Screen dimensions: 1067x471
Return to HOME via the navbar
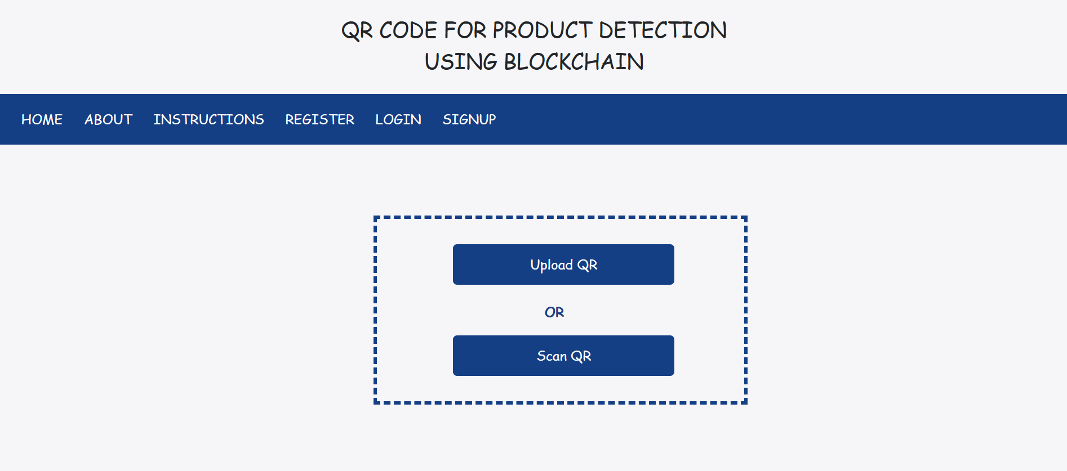tap(42, 119)
